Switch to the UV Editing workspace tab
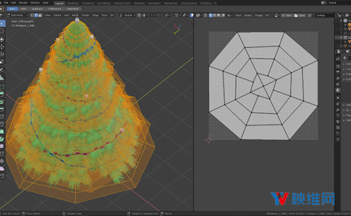This screenshot has width=351, height=216. point(104,3)
